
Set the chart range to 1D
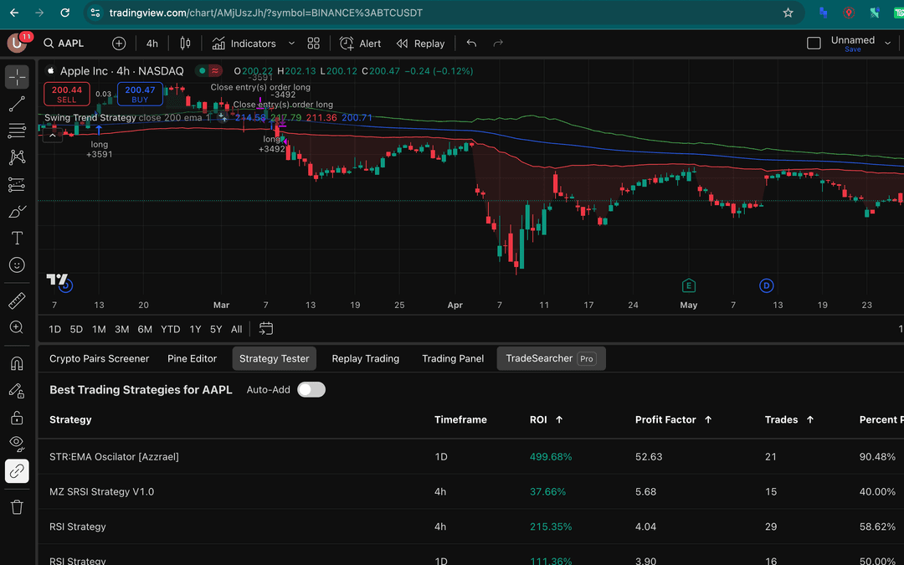[54, 329]
